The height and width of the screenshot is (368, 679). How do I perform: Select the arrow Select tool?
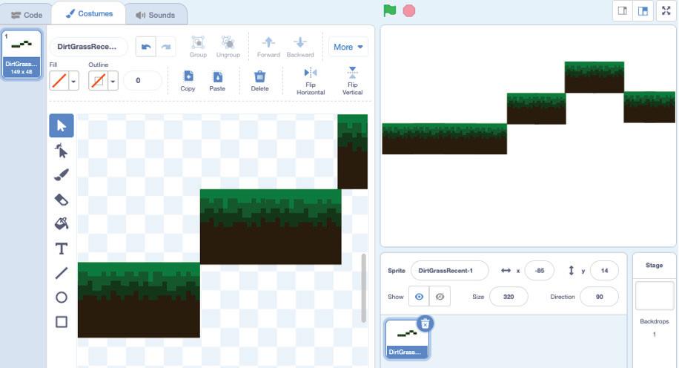62,125
